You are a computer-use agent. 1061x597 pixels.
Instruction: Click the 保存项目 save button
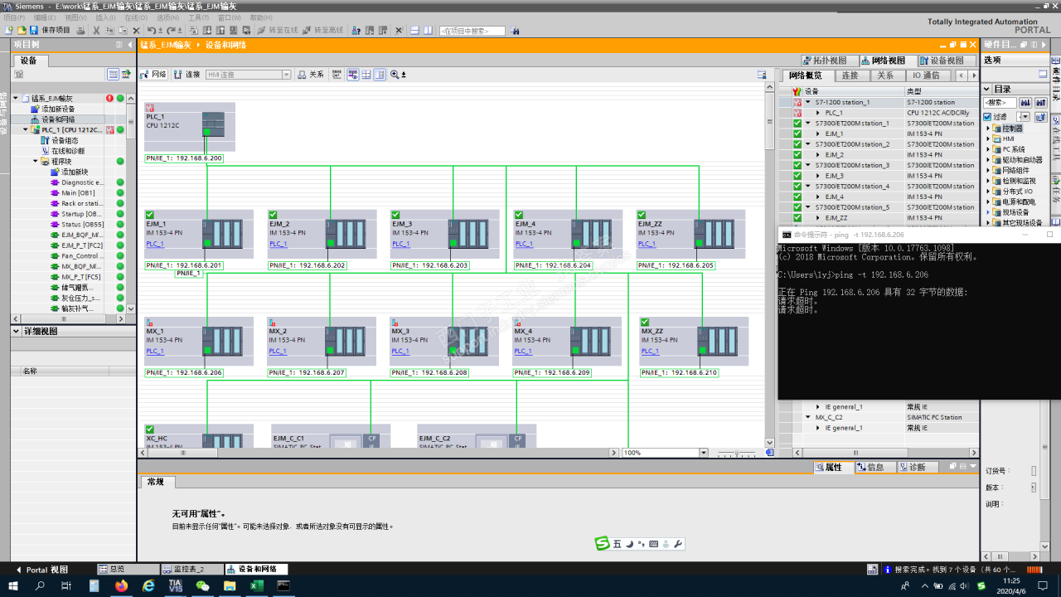coord(49,31)
